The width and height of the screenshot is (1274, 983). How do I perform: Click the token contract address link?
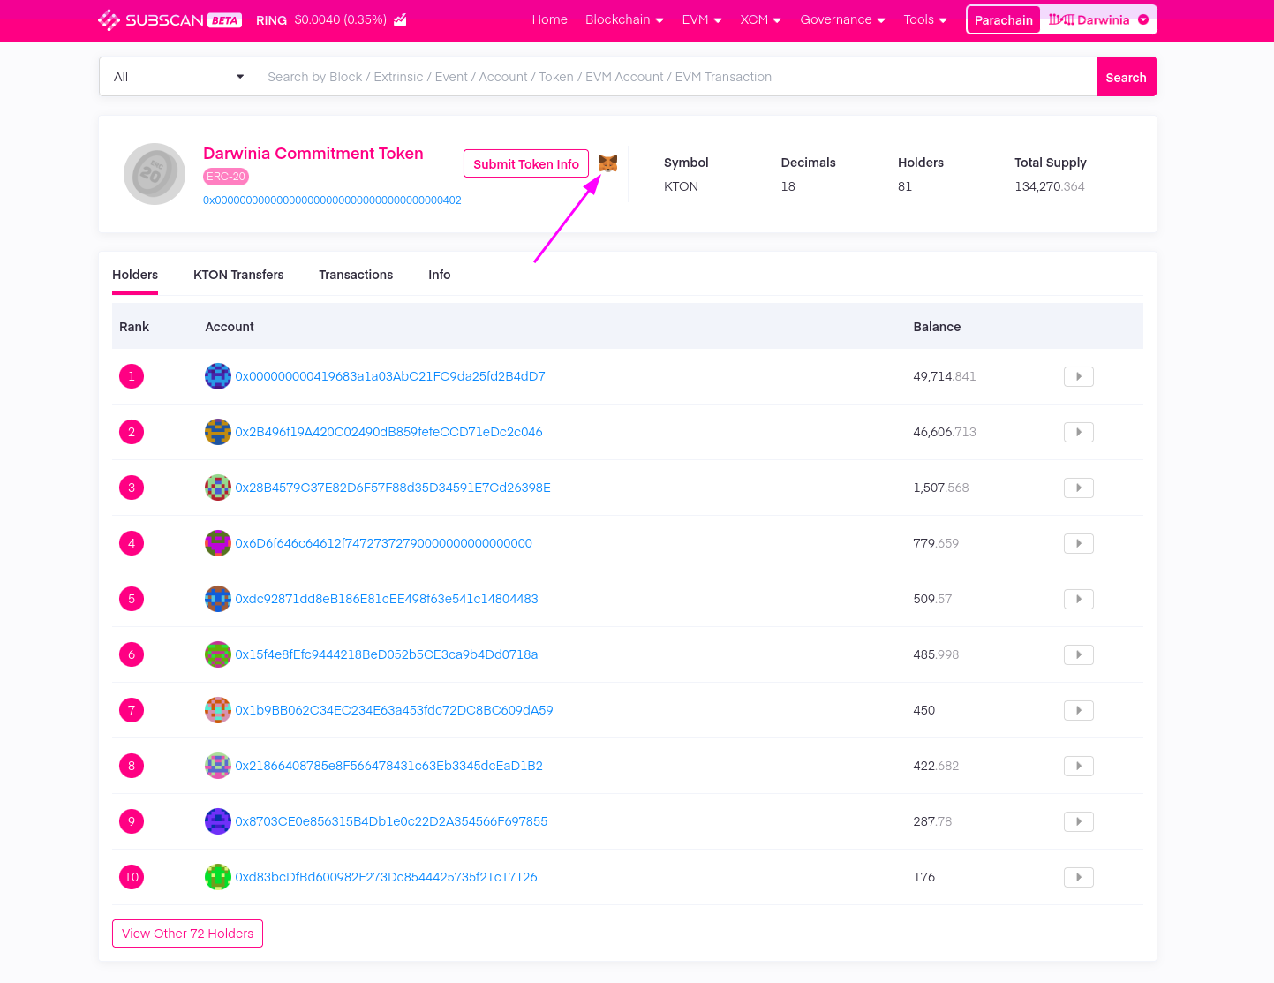click(332, 200)
